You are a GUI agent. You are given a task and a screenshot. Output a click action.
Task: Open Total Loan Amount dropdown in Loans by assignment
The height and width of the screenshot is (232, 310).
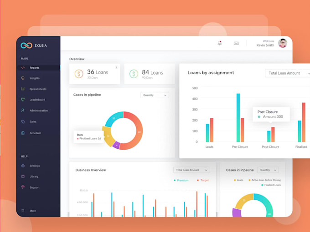click(x=288, y=73)
